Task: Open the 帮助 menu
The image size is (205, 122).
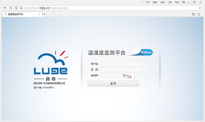Action: (x=177, y=2)
